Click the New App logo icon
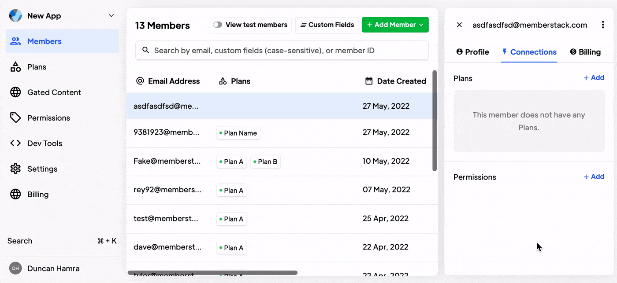This screenshot has height=283, width=617. coord(15,16)
